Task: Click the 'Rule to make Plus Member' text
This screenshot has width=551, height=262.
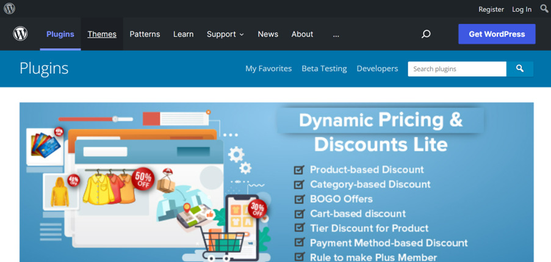Action: point(373,258)
